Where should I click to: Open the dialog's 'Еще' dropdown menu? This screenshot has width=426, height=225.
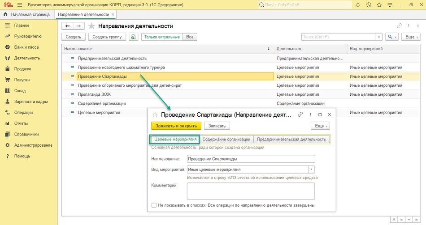tap(321, 126)
